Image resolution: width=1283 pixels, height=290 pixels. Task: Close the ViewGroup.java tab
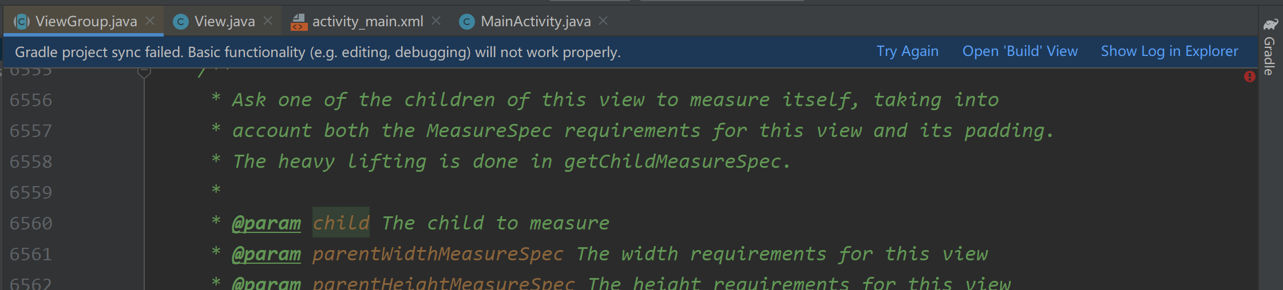click(150, 21)
